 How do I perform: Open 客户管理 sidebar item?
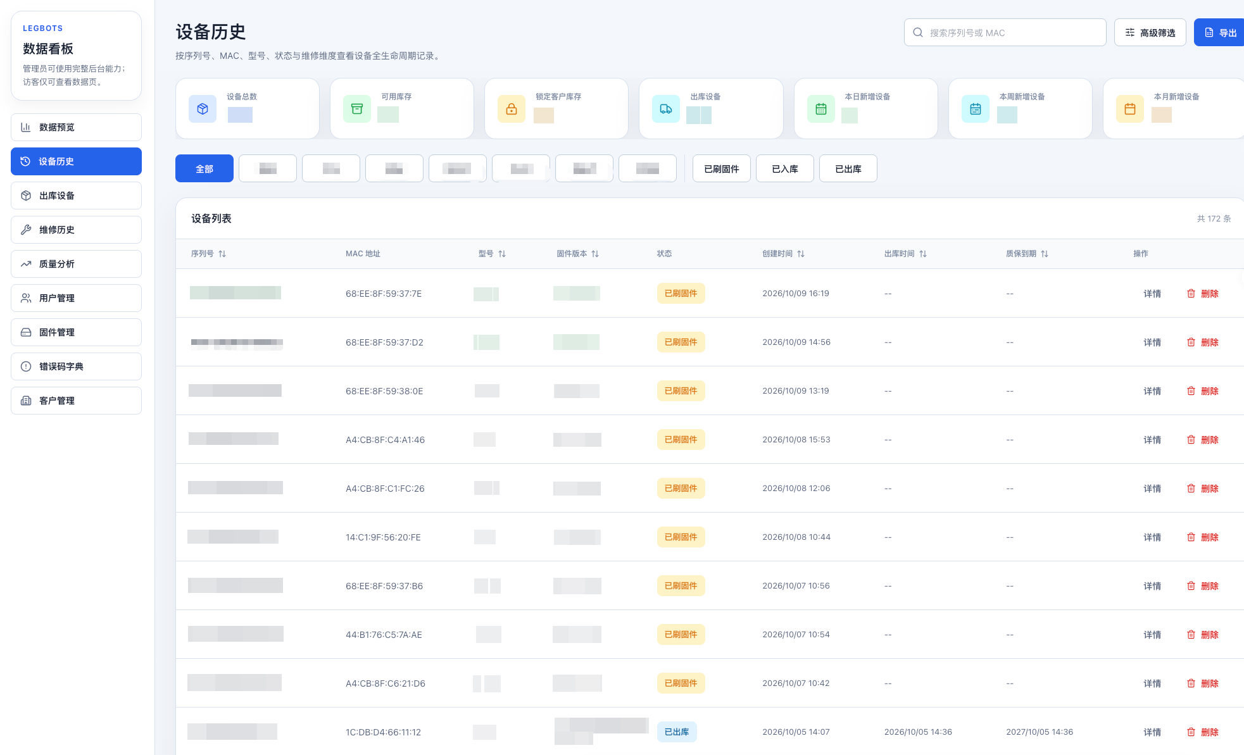click(x=76, y=401)
